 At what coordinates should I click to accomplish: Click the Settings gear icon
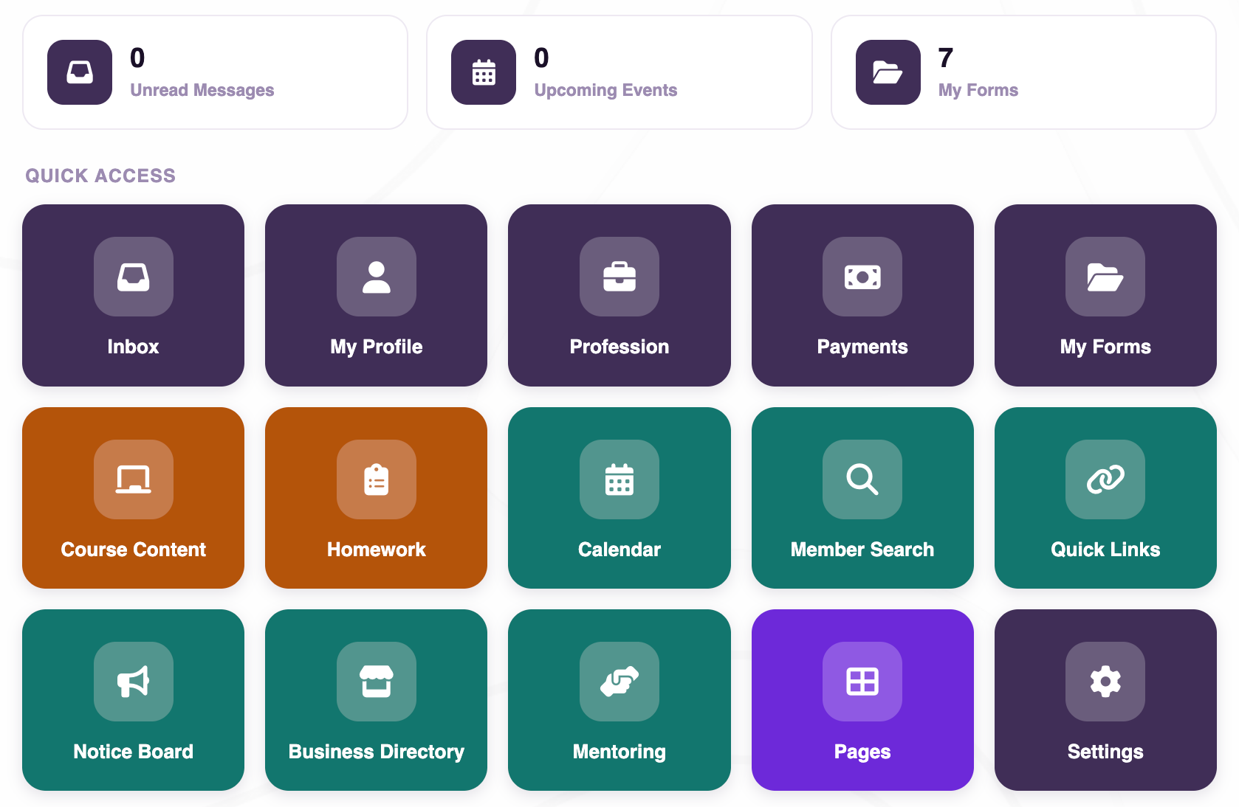point(1105,682)
